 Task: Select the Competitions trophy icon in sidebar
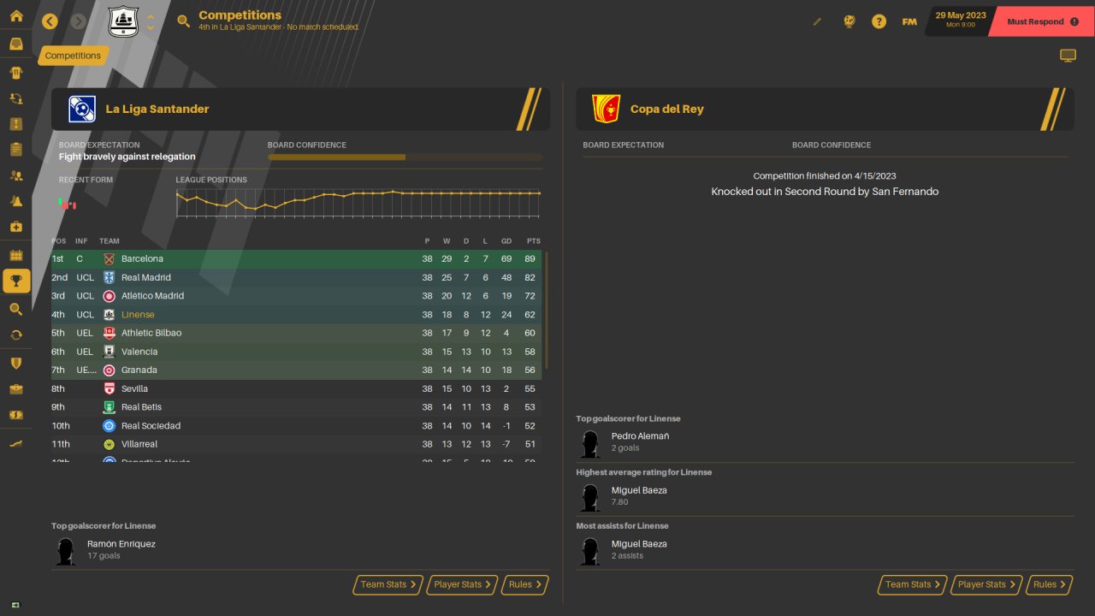tap(16, 281)
